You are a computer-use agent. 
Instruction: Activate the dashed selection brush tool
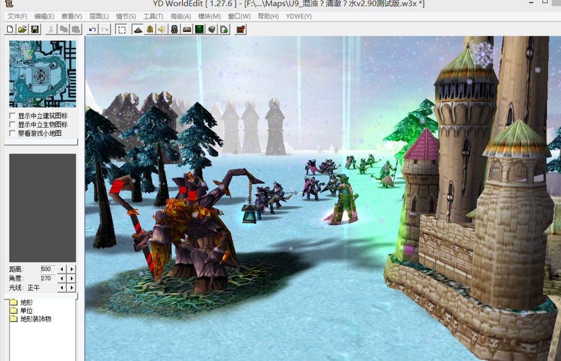coord(122,29)
